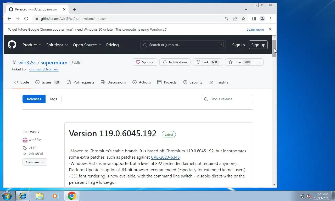Open the chromium/chromium fork source link
Viewport: 335px width, 201px height.
pyautogui.click(x=44, y=69)
